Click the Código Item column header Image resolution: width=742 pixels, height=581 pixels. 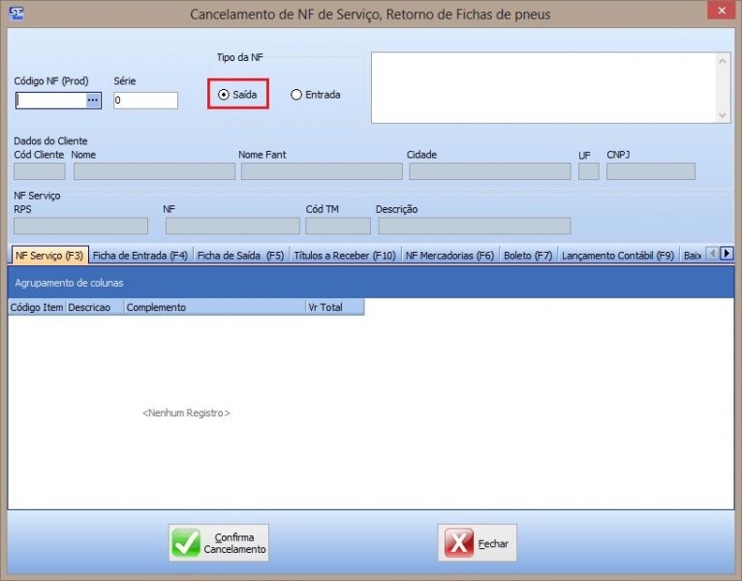36,308
